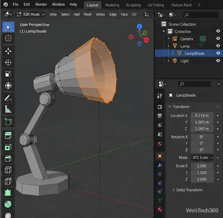This screenshot has width=223, height=218.
Task: Open outliner filter dropdown
Action: 172,15
